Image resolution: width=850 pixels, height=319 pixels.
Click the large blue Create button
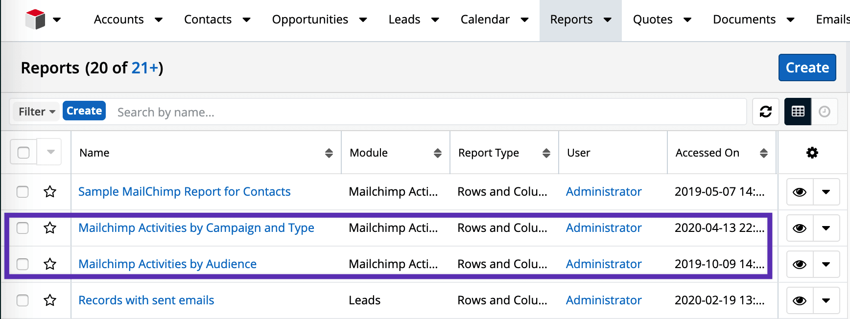[807, 68]
